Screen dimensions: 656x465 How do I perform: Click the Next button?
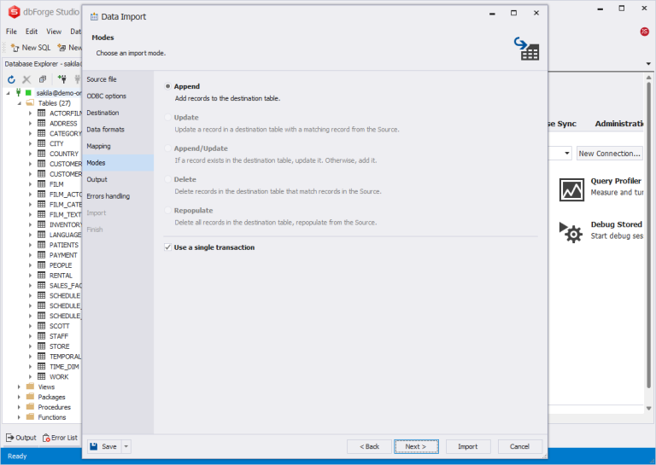point(416,446)
